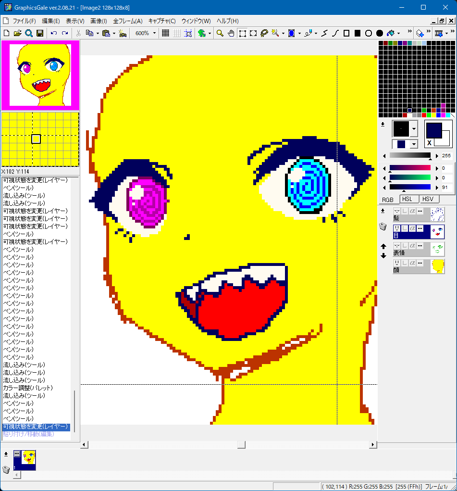Click the move layer up arrow
457x491 pixels.
pos(383,247)
